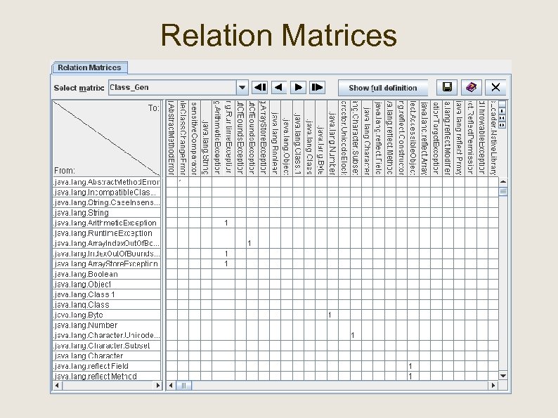Click the 1 cell in reflect.Method row
Viewport: 558px width, 418px height.
click(413, 376)
